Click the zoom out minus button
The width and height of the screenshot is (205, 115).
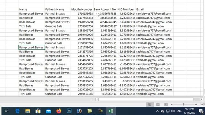(x=172, y=104)
